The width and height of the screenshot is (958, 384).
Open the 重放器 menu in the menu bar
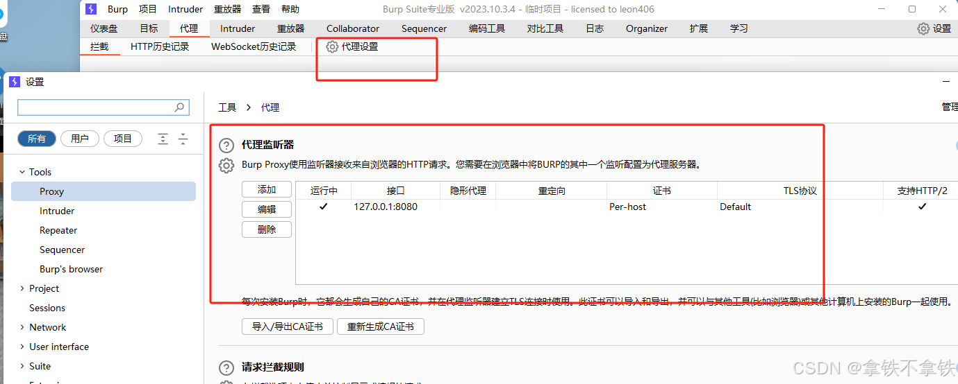227,9
